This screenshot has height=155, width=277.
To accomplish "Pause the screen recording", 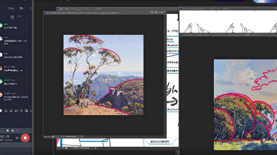I will (x=17, y=138).
